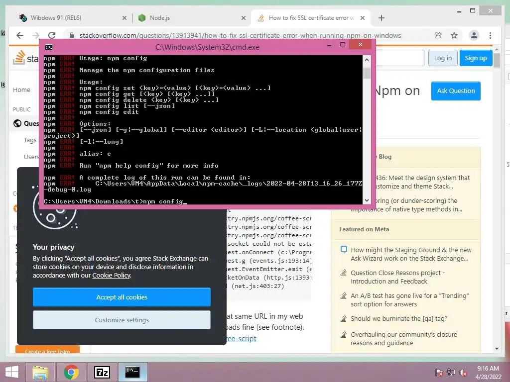
Task: Open the cmd.exe window system menu icon
Action: pos(48,47)
